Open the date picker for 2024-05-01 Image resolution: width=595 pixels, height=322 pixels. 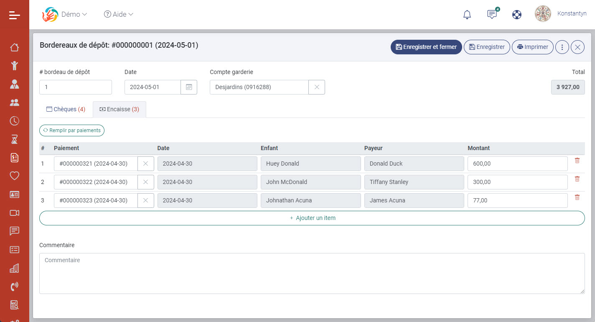(x=189, y=87)
